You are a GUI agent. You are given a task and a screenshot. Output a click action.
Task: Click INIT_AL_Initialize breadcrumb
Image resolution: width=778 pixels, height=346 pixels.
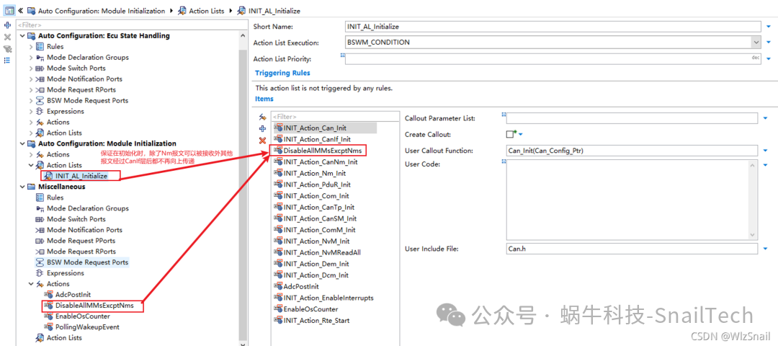click(274, 10)
